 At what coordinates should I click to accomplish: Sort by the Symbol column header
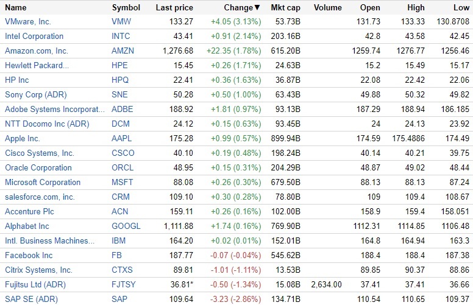coord(126,8)
